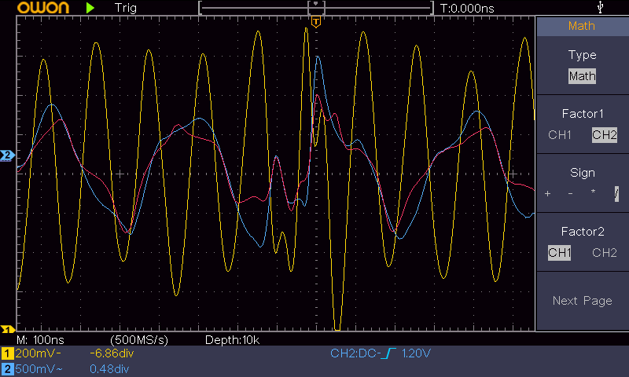Click the USB connection icon
The width and height of the screenshot is (629, 377).
(601, 7)
